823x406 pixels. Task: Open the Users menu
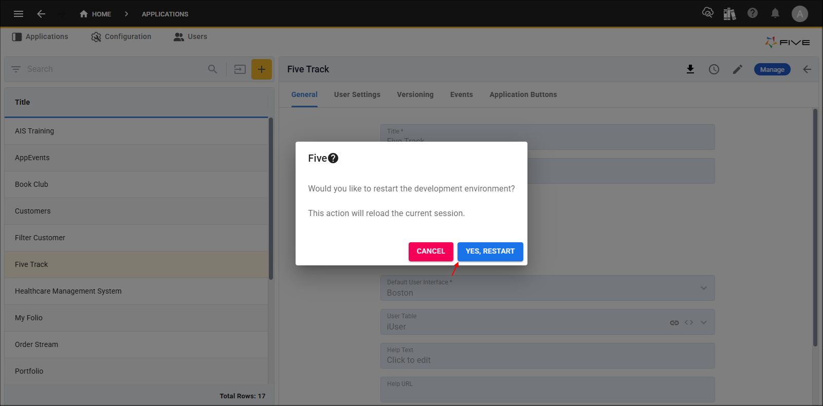[x=190, y=36]
